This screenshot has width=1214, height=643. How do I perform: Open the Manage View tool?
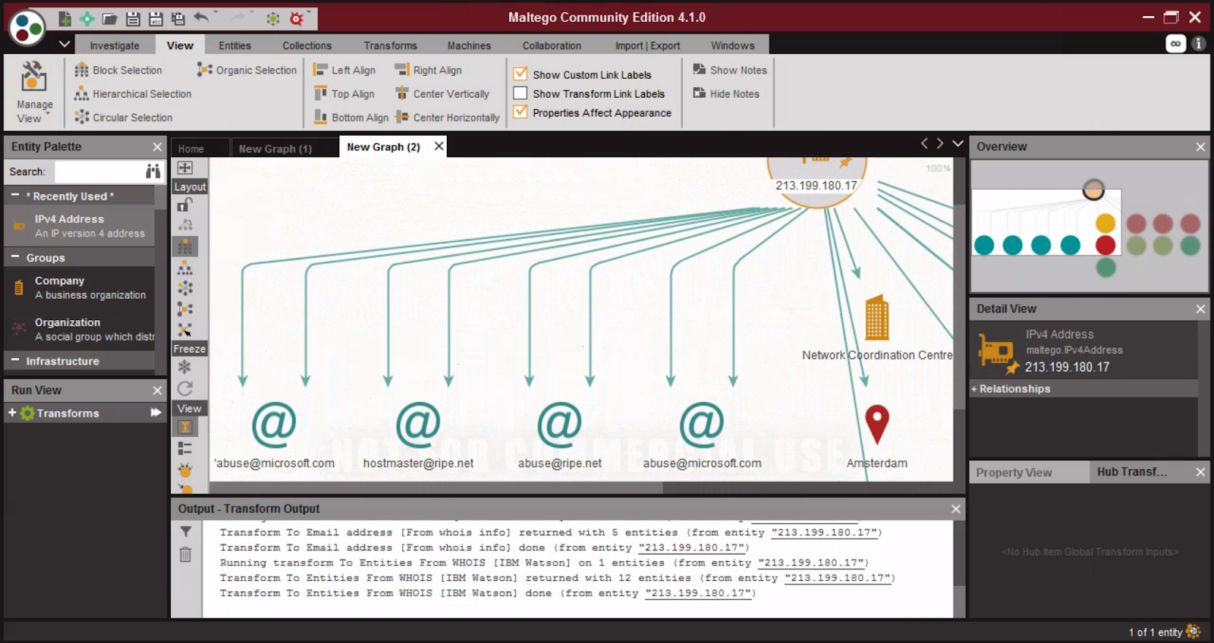(x=34, y=93)
